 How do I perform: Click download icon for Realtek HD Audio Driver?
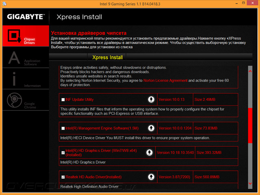pyautogui.click(x=151, y=177)
